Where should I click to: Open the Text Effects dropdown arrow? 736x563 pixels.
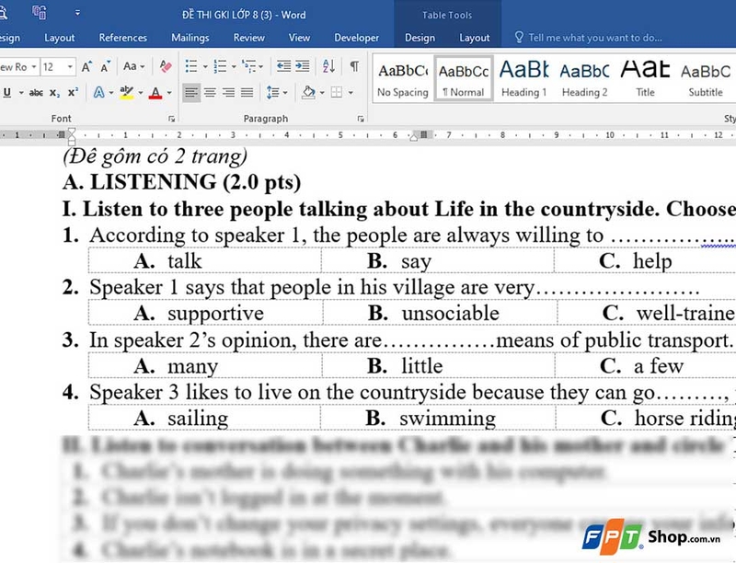111,93
